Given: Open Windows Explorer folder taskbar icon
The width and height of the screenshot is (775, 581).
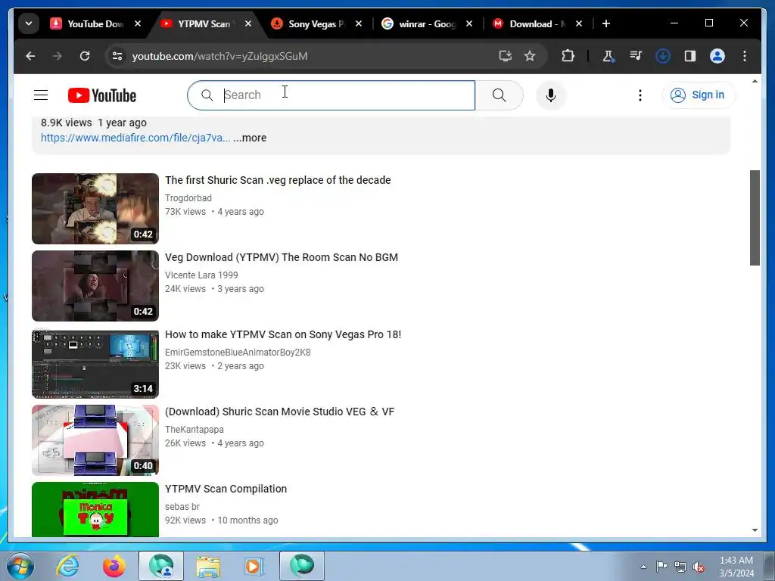Looking at the screenshot, I should [208, 566].
